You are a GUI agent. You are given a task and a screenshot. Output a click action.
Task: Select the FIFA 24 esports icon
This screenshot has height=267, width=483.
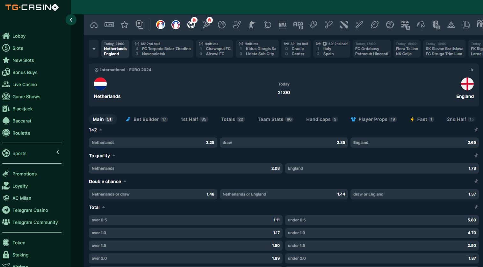click(x=298, y=25)
